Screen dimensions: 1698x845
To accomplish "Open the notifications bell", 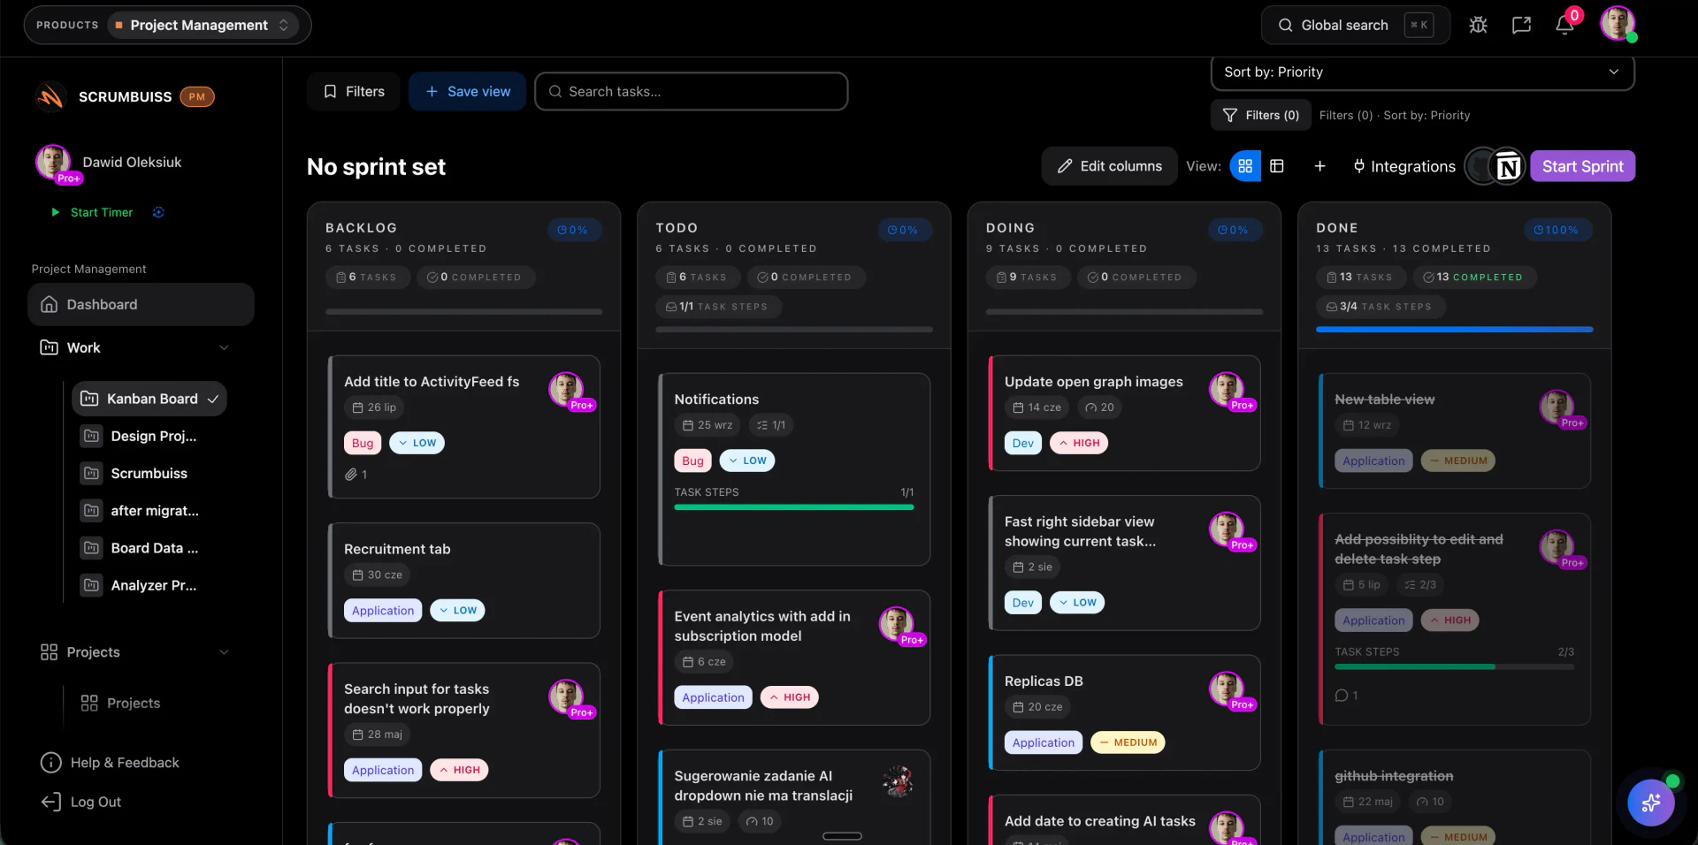I will point(1564,25).
